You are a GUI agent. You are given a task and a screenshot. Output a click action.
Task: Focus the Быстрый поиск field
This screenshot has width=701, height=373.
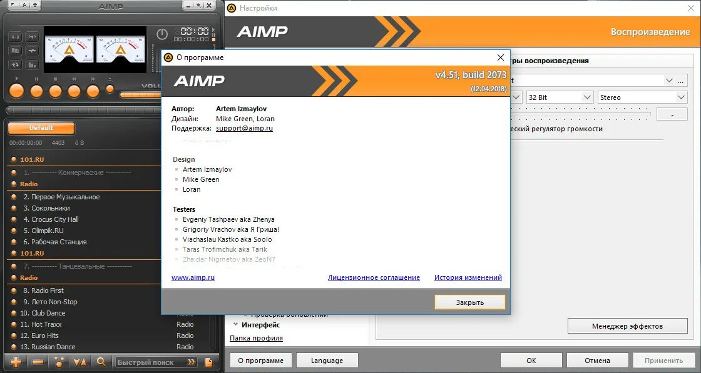pos(150,362)
